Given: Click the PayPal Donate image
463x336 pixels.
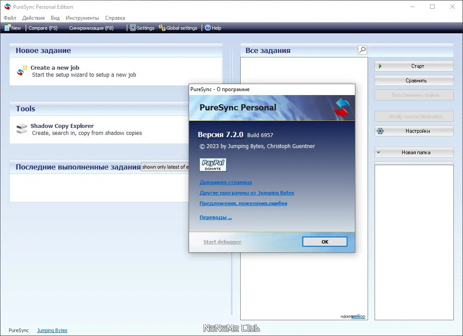Looking at the screenshot, I should point(213,165).
